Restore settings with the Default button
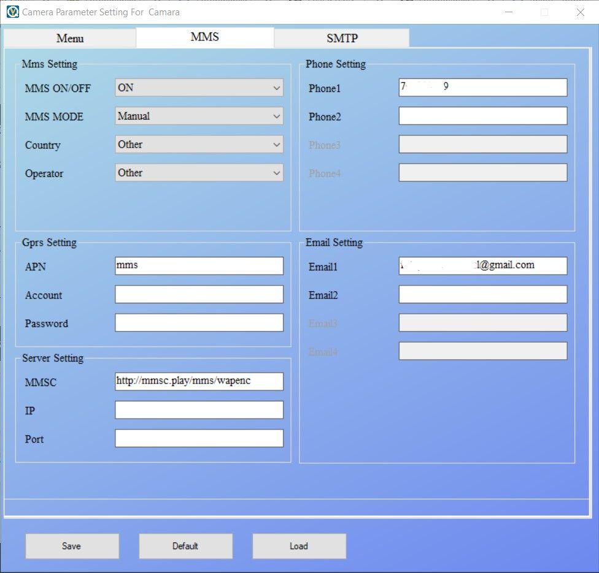This screenshot has width=599, height=573. [x=186, y=546]
